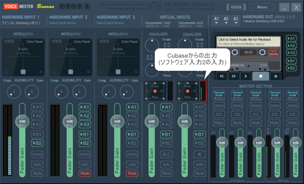
Task: Disable A3 routing on Hardware Input 2
Action: coord(85,124)
